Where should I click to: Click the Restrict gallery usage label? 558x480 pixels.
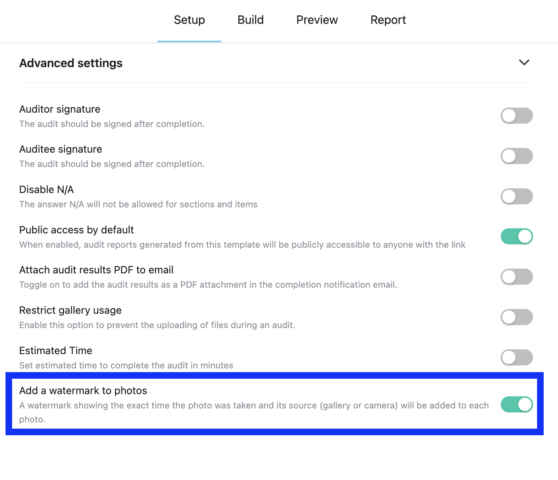point(70,310)
